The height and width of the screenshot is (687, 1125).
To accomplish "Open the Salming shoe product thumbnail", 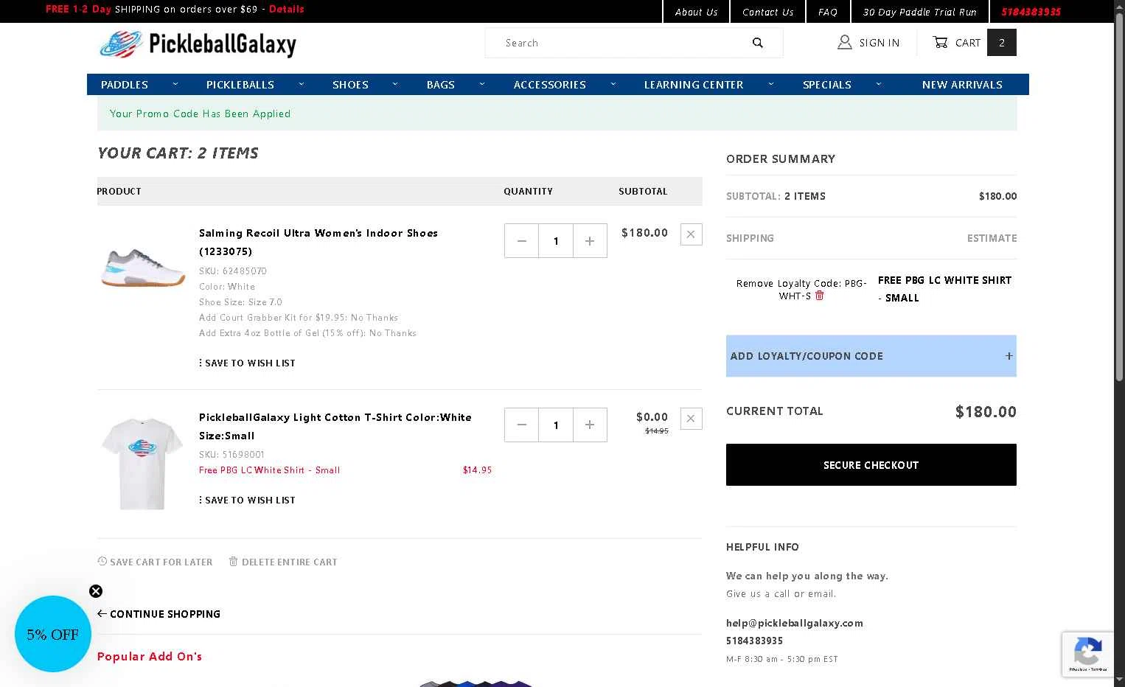I will click(x=142, y=268).
